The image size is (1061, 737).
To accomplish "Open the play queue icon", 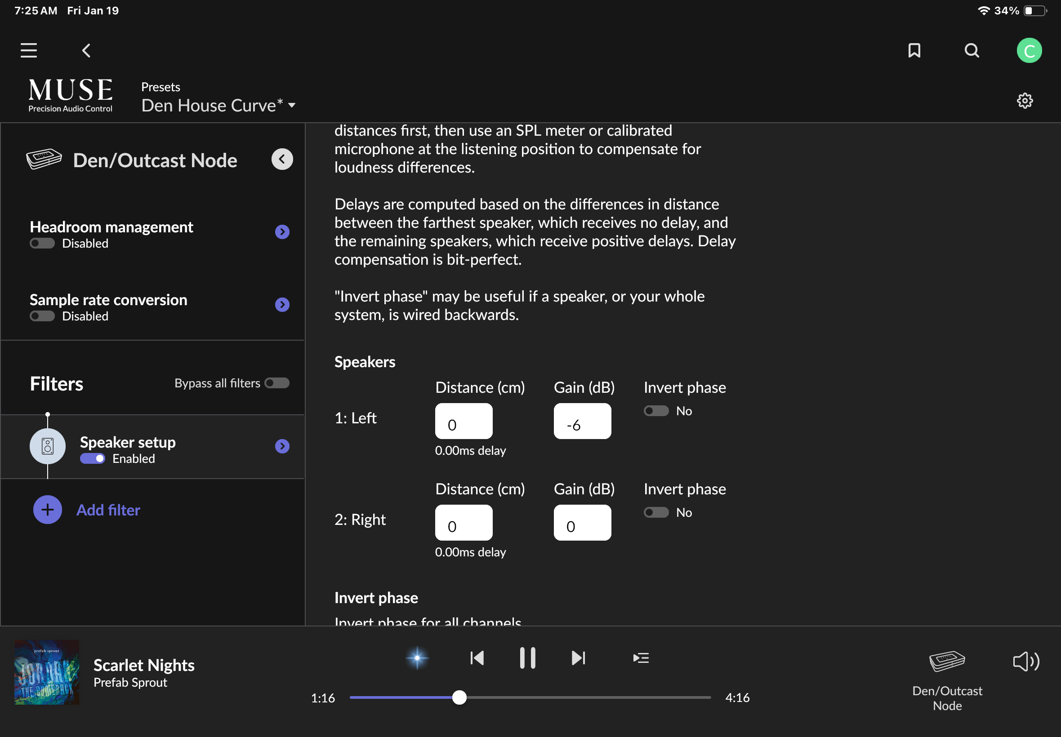I will point(641,657).
